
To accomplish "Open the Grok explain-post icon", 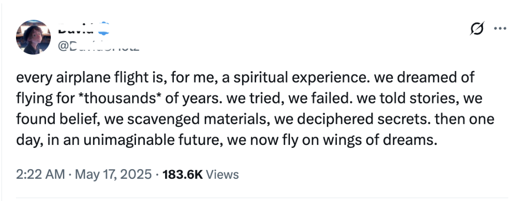I will [x=478, y=29].
